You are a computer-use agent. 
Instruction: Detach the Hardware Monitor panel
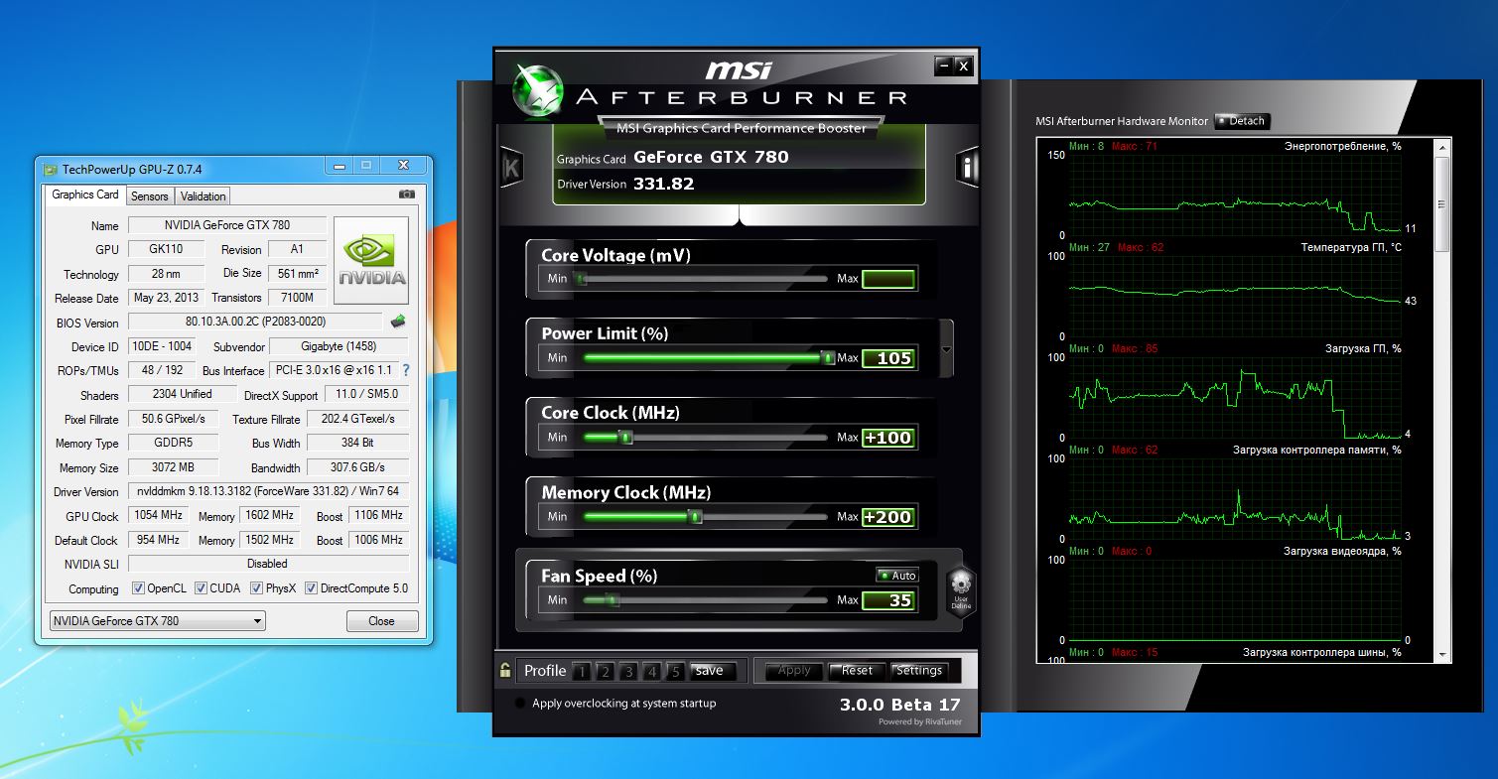coord(1242,121)
